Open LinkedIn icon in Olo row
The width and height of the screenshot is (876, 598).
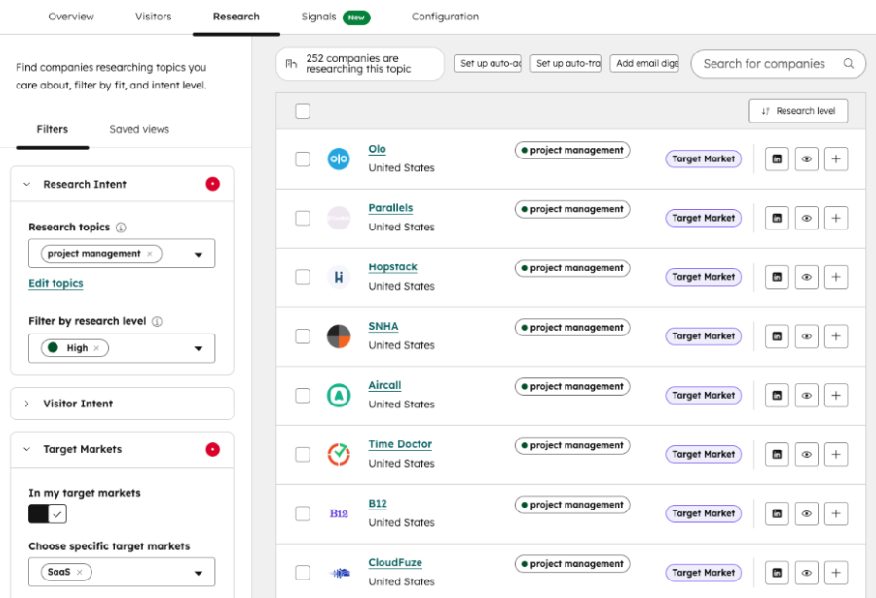coord(777,159)
